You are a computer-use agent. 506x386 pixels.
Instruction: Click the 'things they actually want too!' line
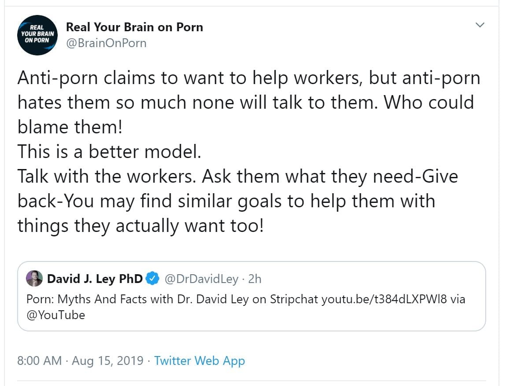[x=140, y=226]
